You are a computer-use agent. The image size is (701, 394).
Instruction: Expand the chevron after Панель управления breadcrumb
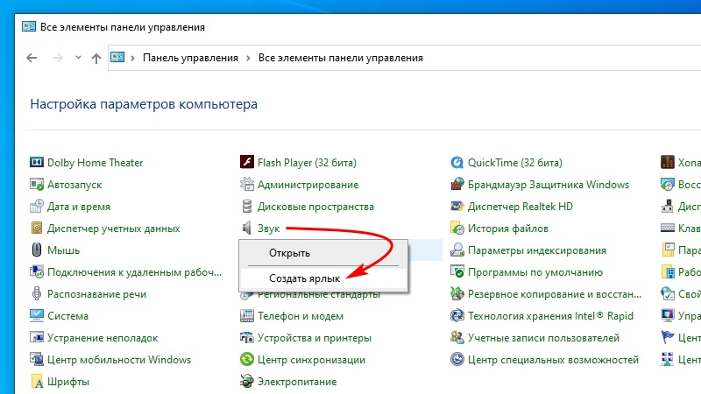pos(248,58)
